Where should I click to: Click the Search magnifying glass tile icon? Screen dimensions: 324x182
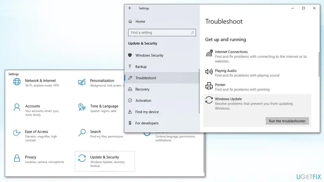point(82,133)
